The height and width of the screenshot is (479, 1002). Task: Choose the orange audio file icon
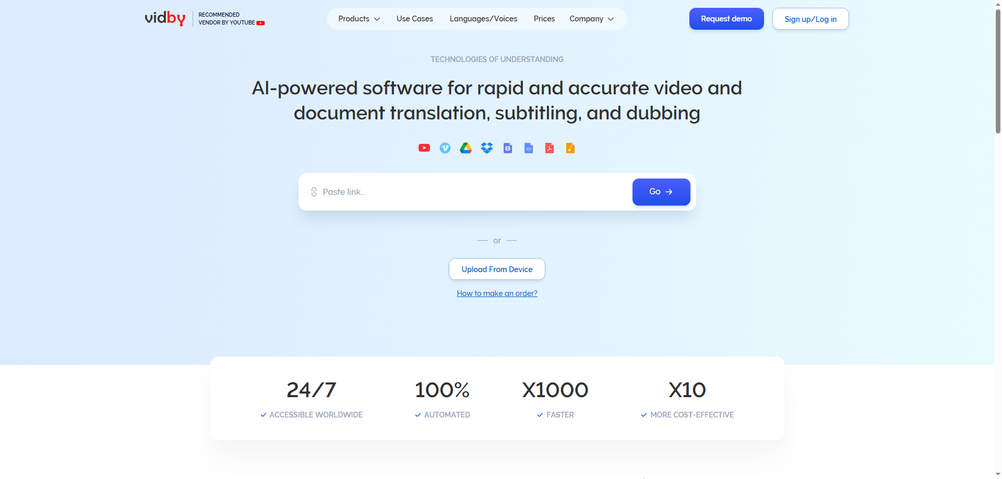(570, 148)
